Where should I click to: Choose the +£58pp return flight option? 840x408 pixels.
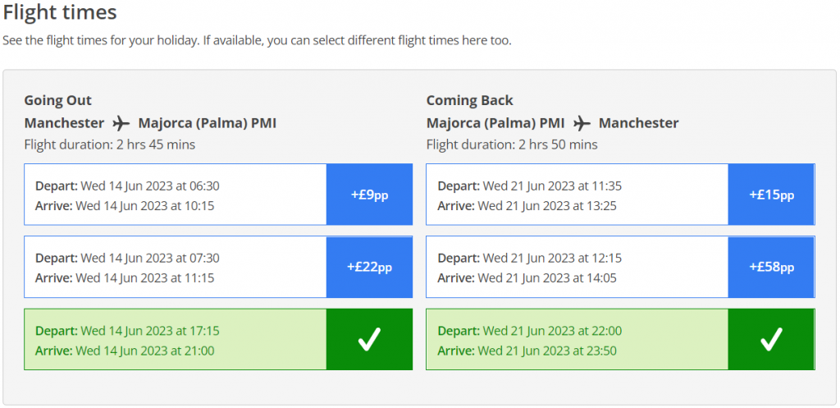[x=771, y=267]
